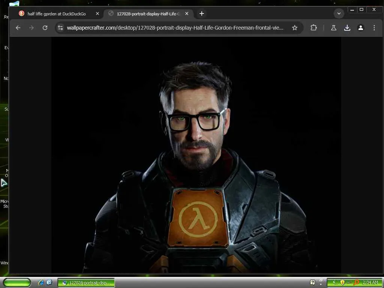Click the orange magnifier tray icon
The image size is (384, 288).
(357, 283)
